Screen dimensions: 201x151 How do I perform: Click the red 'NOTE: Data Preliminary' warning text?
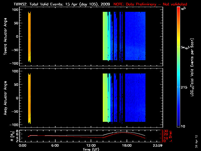[x=150, y=4]
